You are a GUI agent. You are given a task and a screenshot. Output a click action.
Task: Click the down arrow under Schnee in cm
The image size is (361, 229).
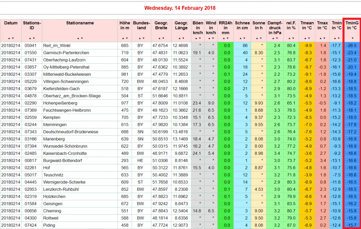[244, 39]
